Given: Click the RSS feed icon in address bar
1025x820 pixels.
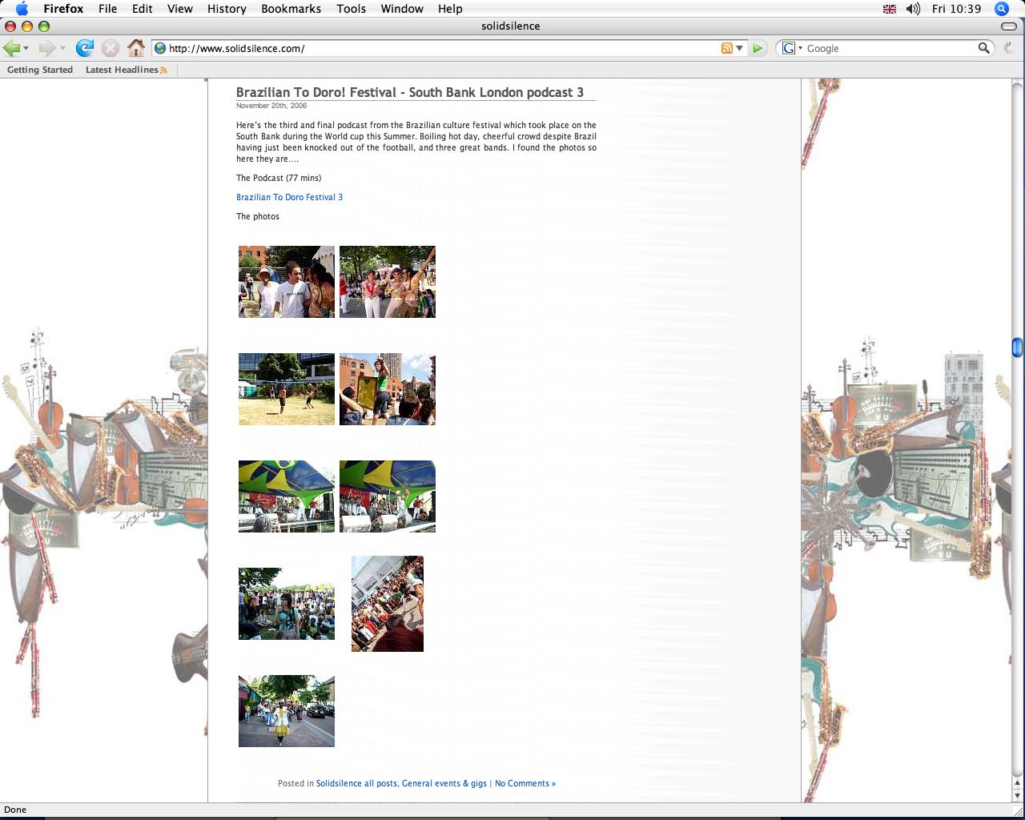Looking at the screenshot, I should click(726, 48).
